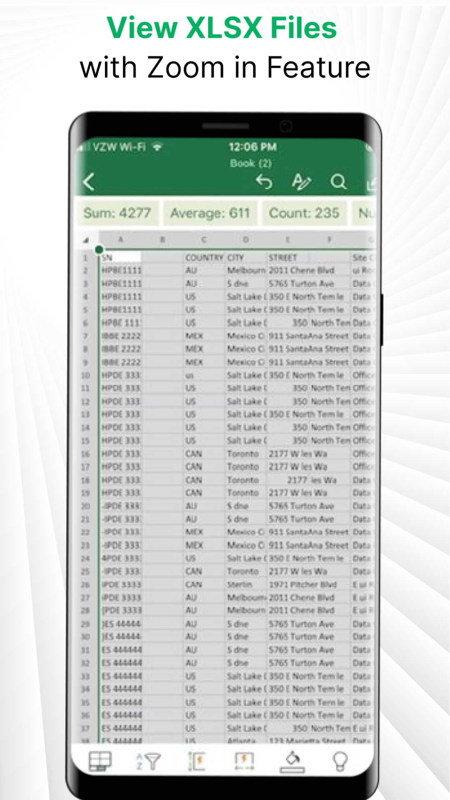Click the fill color paint bucket icon
Screen dimensions: 450x800
click(x=292, y=762)
